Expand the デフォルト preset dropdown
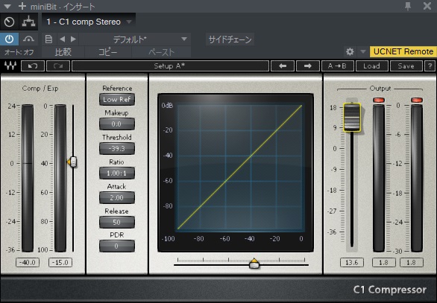Viewport: 437px width, 303px height. coord(184,39)
